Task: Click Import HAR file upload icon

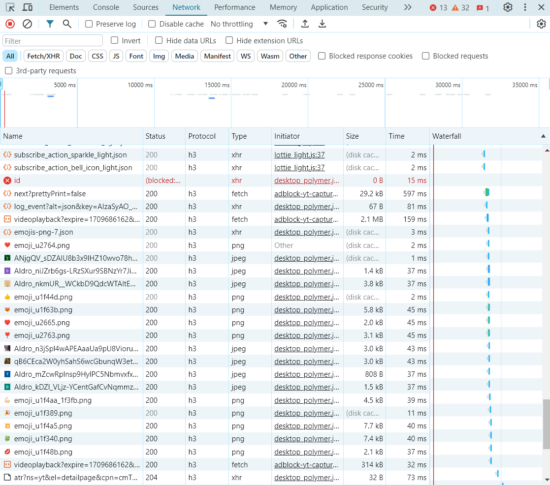Action: click(305, 24)
